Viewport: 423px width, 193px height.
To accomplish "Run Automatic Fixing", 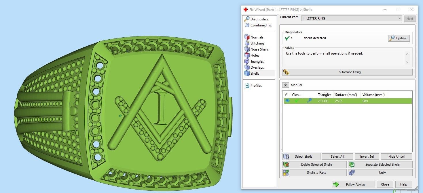I will pyautogui.click(x=347, y=72).
